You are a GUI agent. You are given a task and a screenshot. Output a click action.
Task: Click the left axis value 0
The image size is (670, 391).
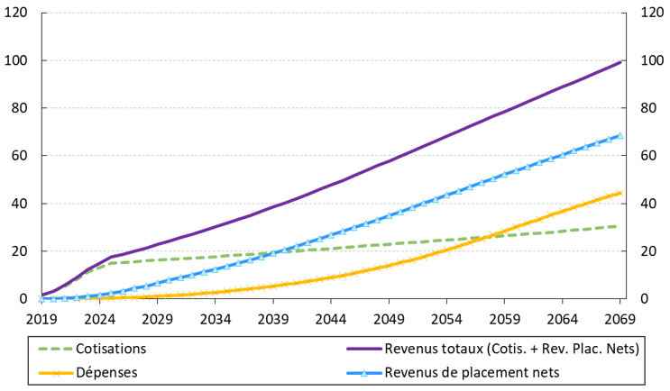pyautogui.click(x=23, y=299)
